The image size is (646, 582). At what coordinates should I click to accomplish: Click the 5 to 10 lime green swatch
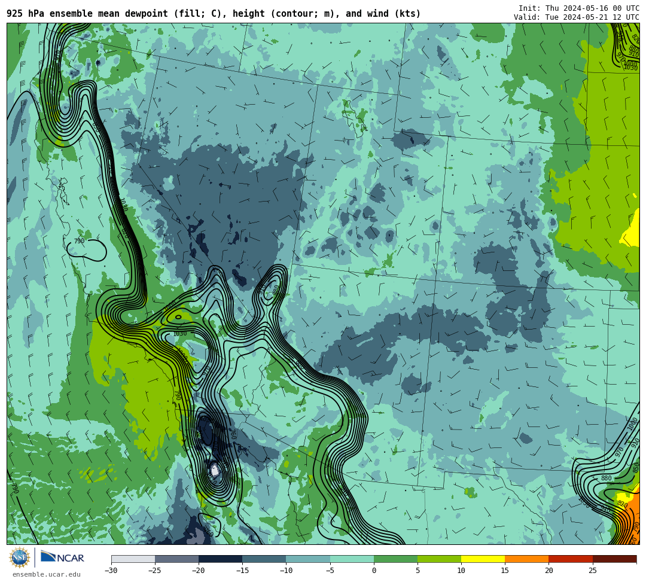click(x=439, y=559)
